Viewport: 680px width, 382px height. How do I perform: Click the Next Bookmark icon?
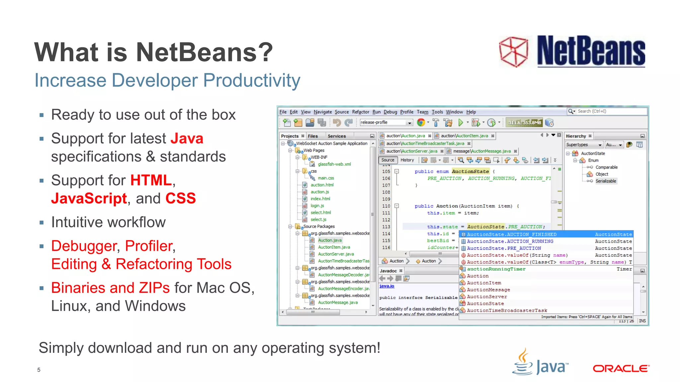[516, 160]
